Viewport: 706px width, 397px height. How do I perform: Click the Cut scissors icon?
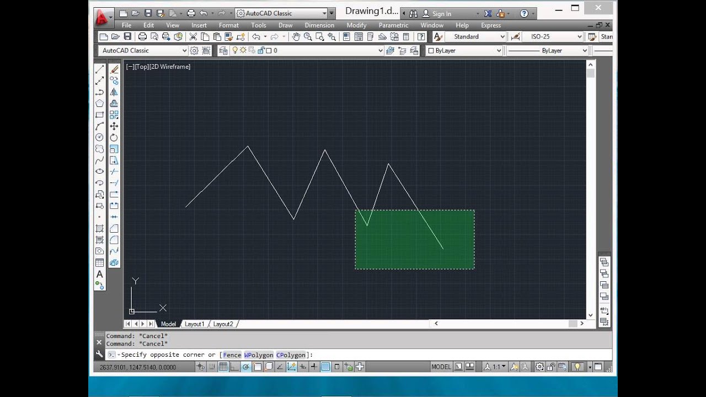point(193,36)
